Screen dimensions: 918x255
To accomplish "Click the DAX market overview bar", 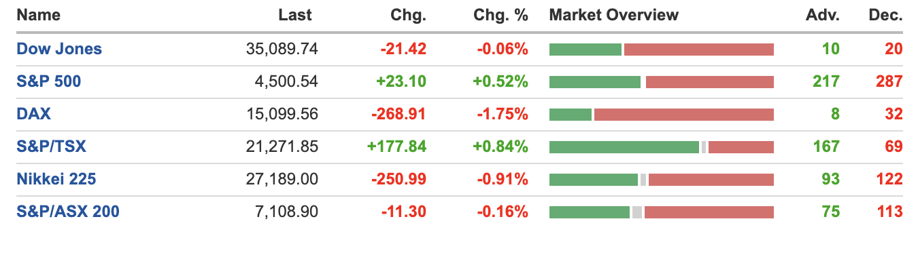I will [661, 115].
